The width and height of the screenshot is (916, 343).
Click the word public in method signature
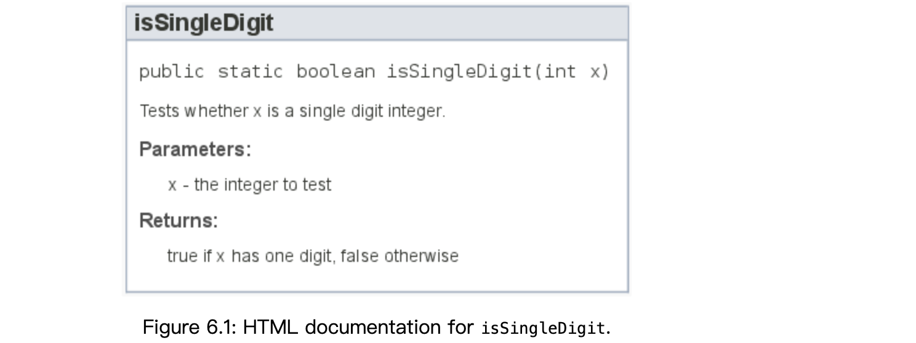pyautogui.click(x=172, y=72)
